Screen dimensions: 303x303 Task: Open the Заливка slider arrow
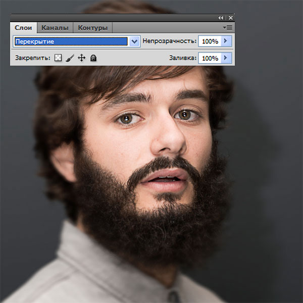[x=226, y=58]
